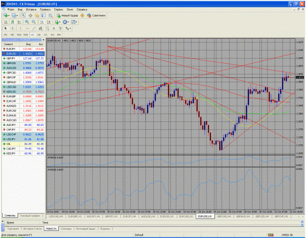The height and width of the screenshot is (238, 306).
Task: Select the Crosshair tool
Action: tap(12, 28)
